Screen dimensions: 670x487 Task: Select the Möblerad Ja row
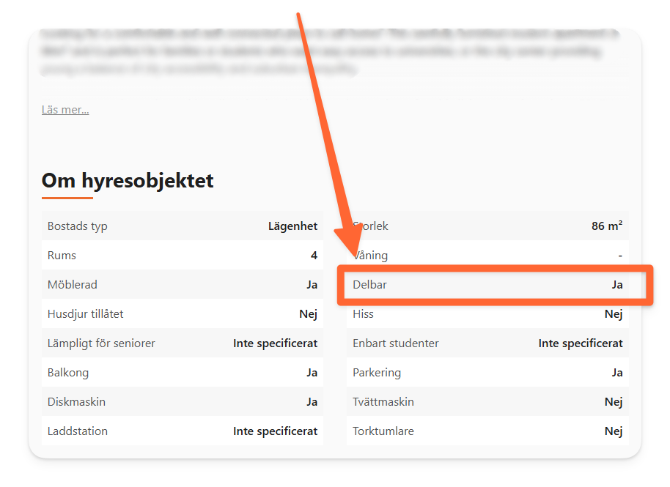click(183, 285)
